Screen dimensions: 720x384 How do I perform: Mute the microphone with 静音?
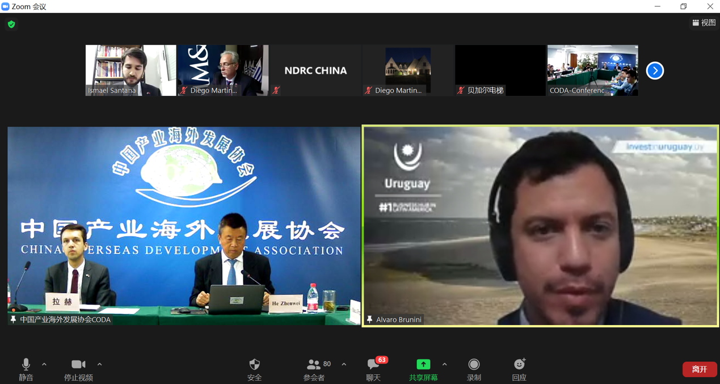[x=26, y=369]
